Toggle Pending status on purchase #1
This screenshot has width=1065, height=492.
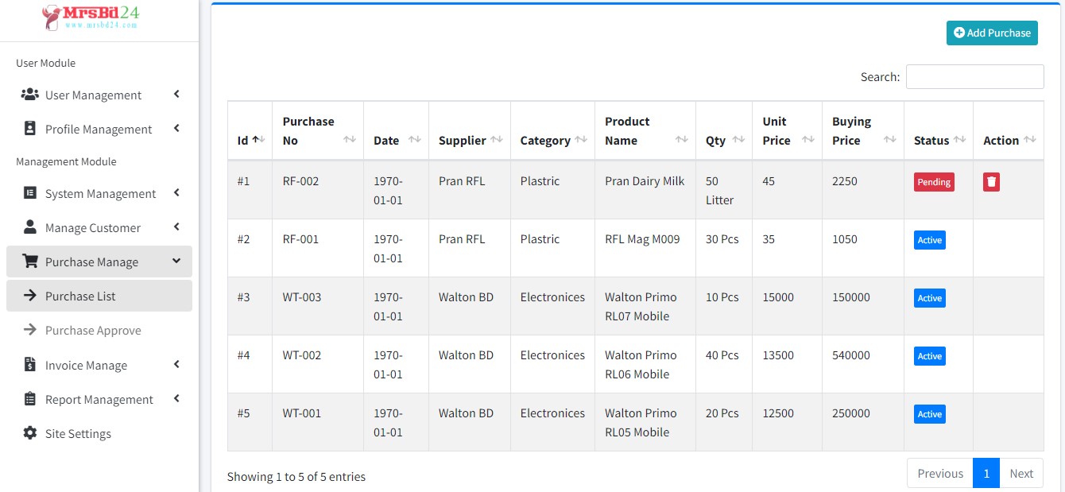coord(934,181)
